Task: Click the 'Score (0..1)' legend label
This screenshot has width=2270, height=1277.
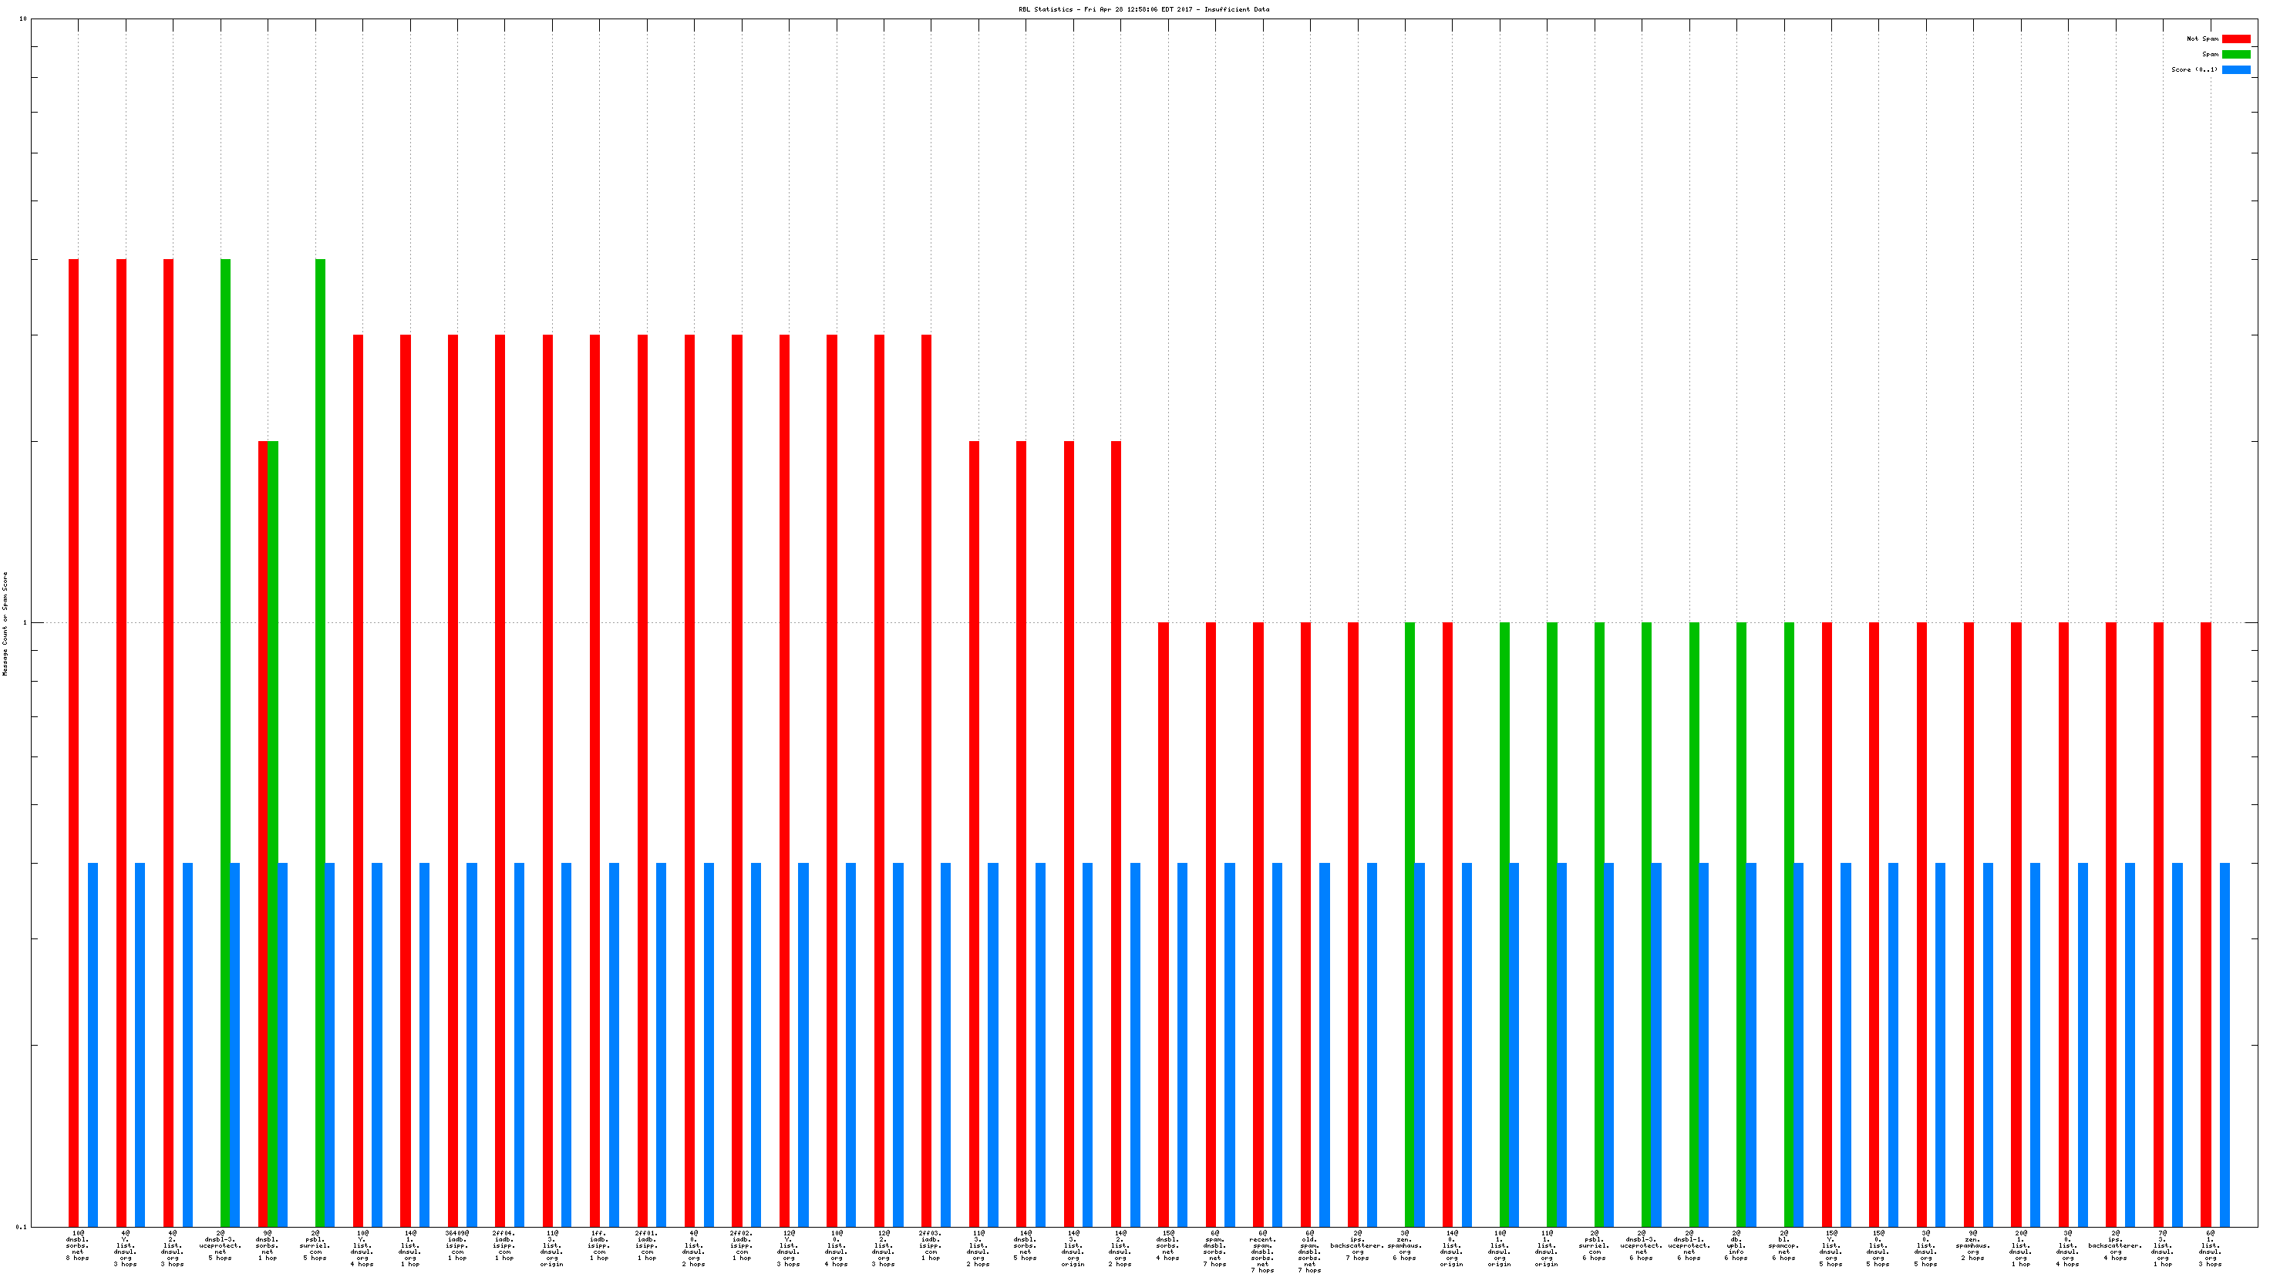Action: pos(2194,69)
